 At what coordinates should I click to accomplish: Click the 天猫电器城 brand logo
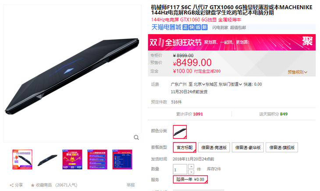point(166,27)
